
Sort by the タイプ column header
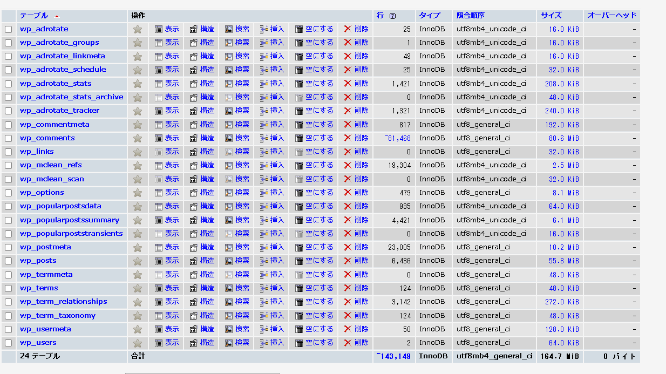pyautogui.click(x=430, y=16)
